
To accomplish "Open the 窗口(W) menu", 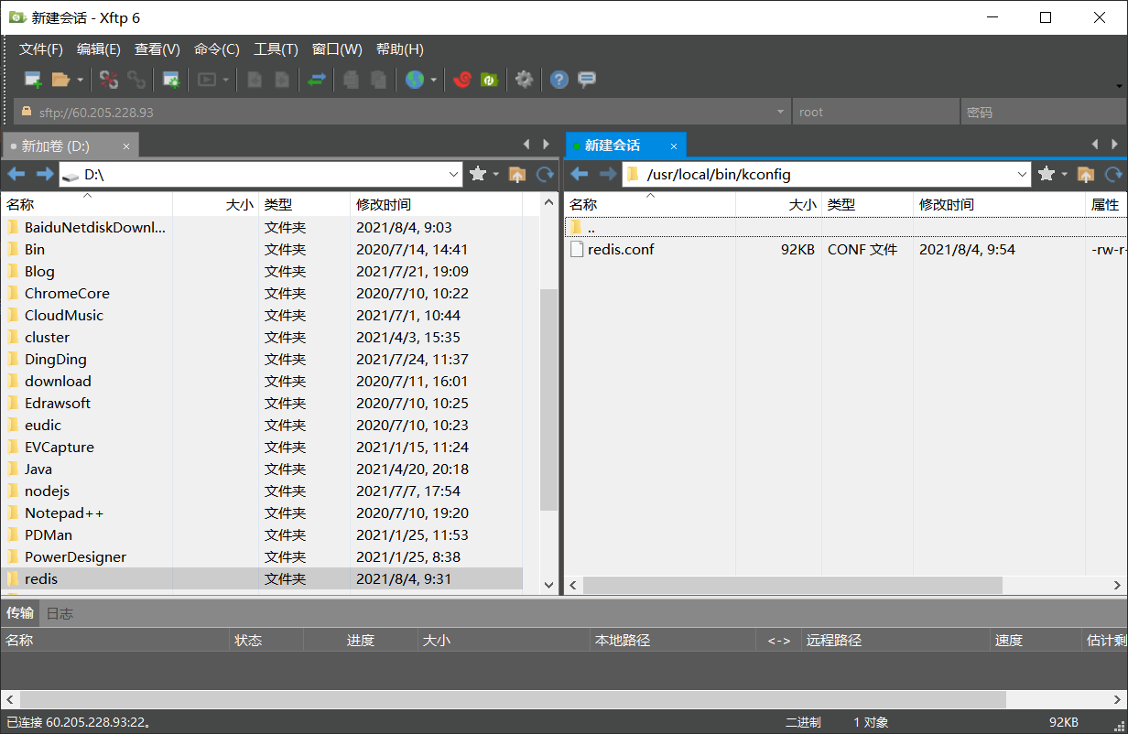I will point(337,49).
